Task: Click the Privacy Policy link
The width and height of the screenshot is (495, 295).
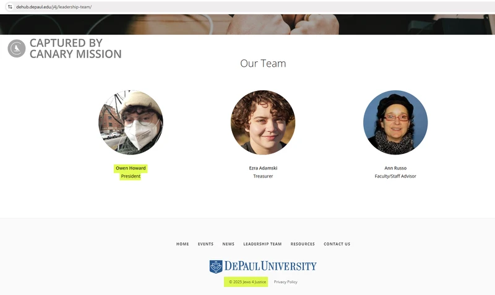Action: 285,282
